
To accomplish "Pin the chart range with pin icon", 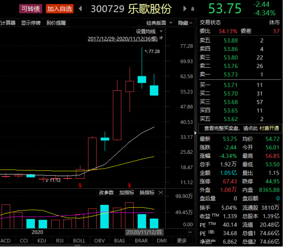I will click(161, 38).
